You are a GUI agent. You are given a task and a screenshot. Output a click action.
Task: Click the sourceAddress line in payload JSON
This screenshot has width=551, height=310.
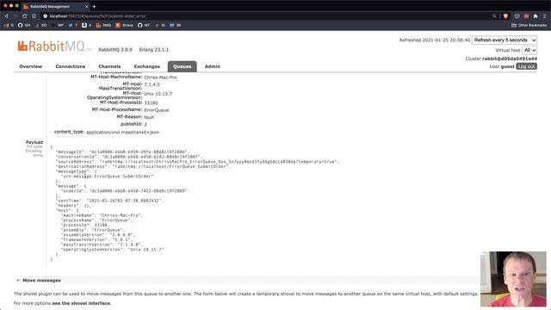[197, 162]
